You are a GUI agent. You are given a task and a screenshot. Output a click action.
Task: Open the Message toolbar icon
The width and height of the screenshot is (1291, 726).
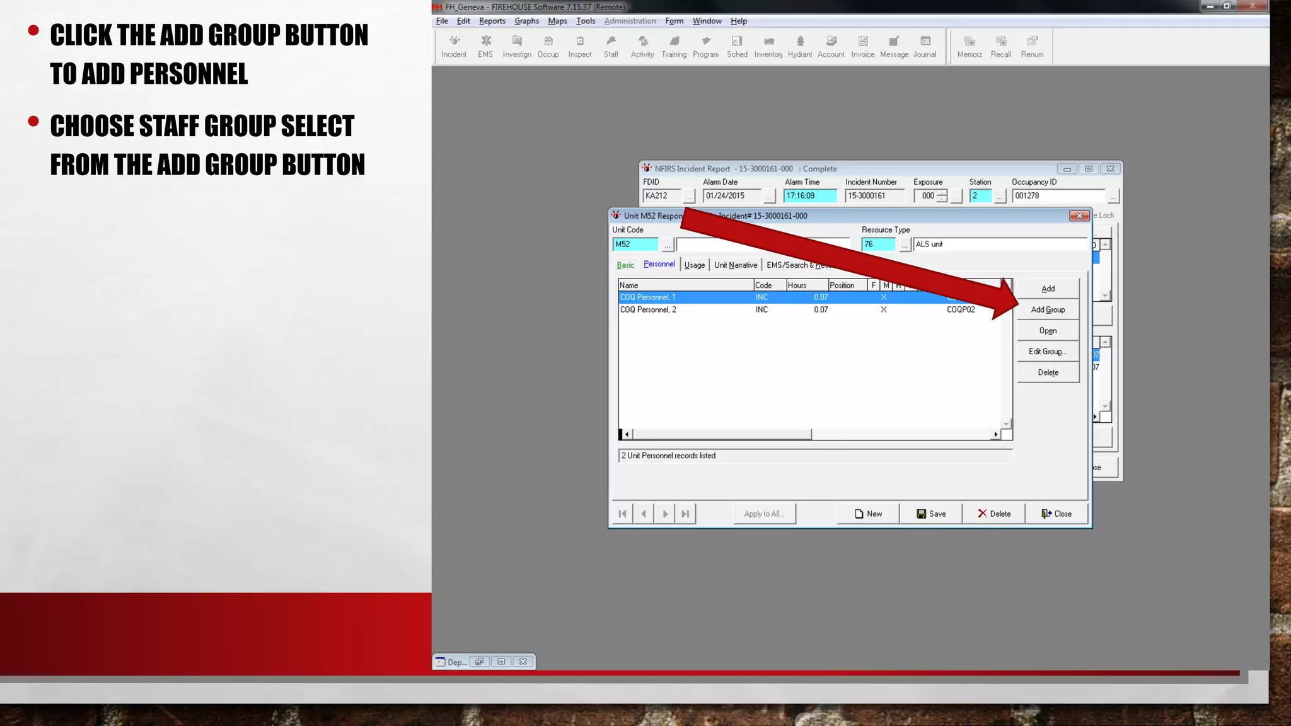(x=894, y=47)
